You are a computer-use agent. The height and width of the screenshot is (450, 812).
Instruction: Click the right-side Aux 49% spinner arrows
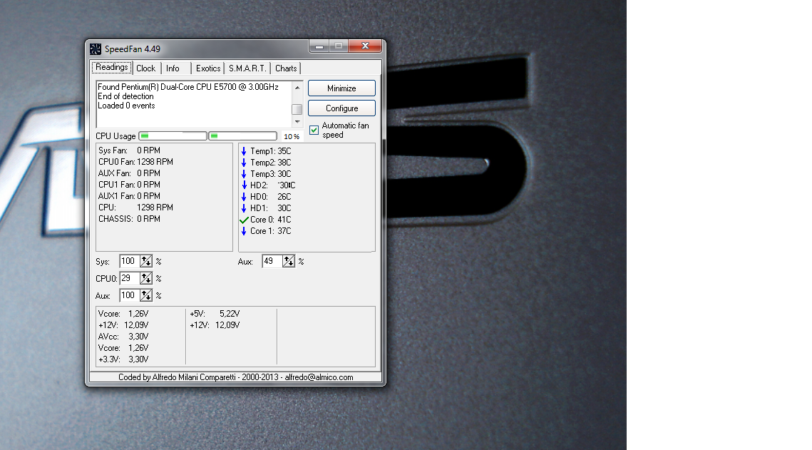click(289, 262)
